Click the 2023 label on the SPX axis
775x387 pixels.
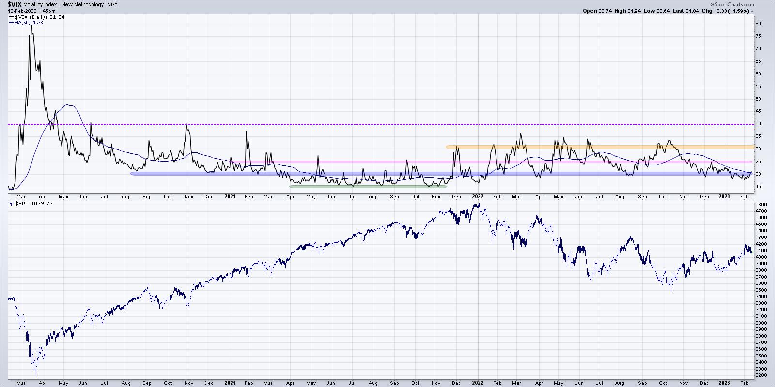pos(724,382)
